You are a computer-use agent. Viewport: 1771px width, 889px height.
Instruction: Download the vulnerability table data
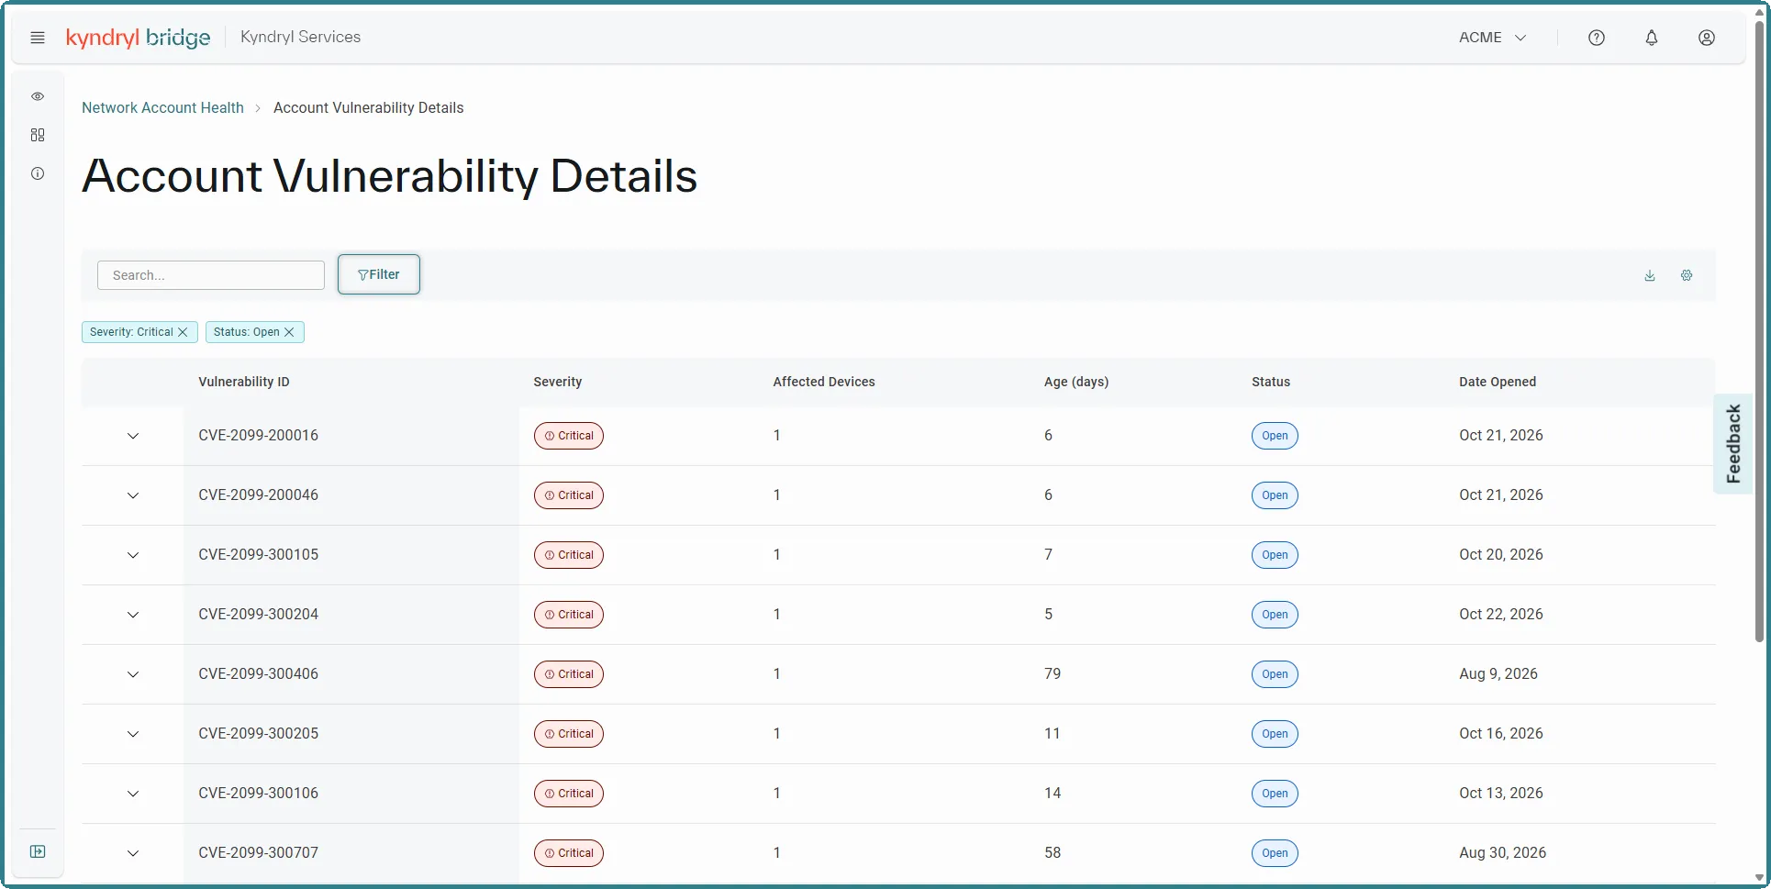click(x=1650, y=275)
